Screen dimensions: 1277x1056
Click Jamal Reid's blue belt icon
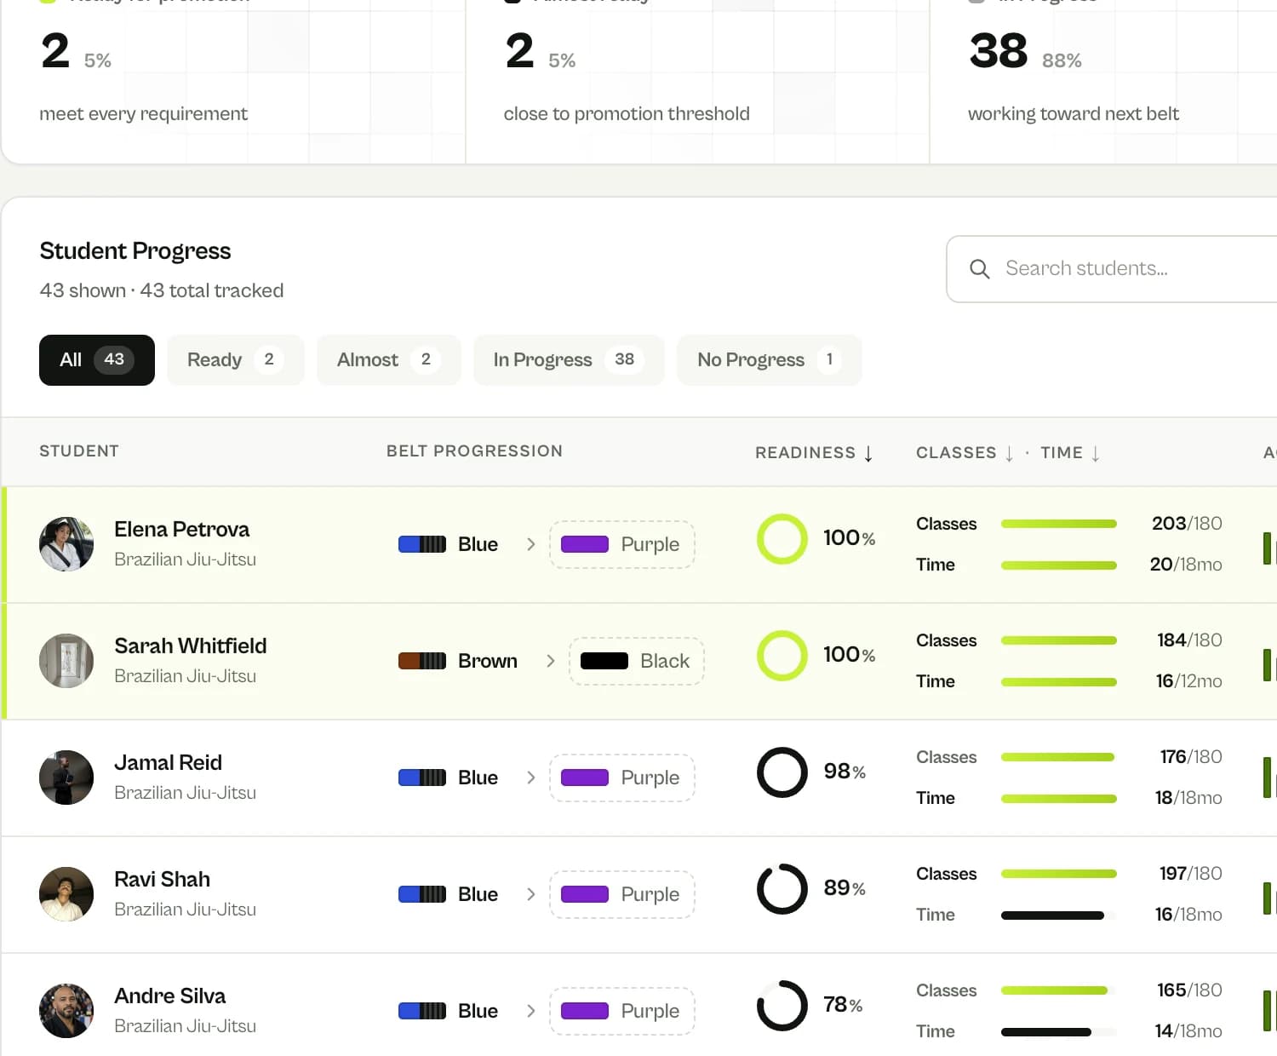(422, 778)
